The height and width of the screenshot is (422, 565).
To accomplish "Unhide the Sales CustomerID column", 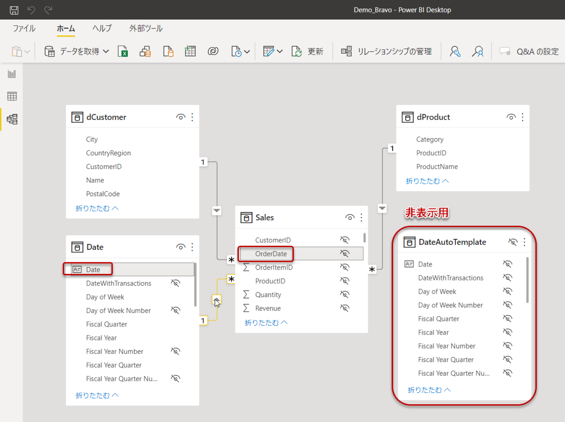I will pyautogui.click(x=345, y=240).
